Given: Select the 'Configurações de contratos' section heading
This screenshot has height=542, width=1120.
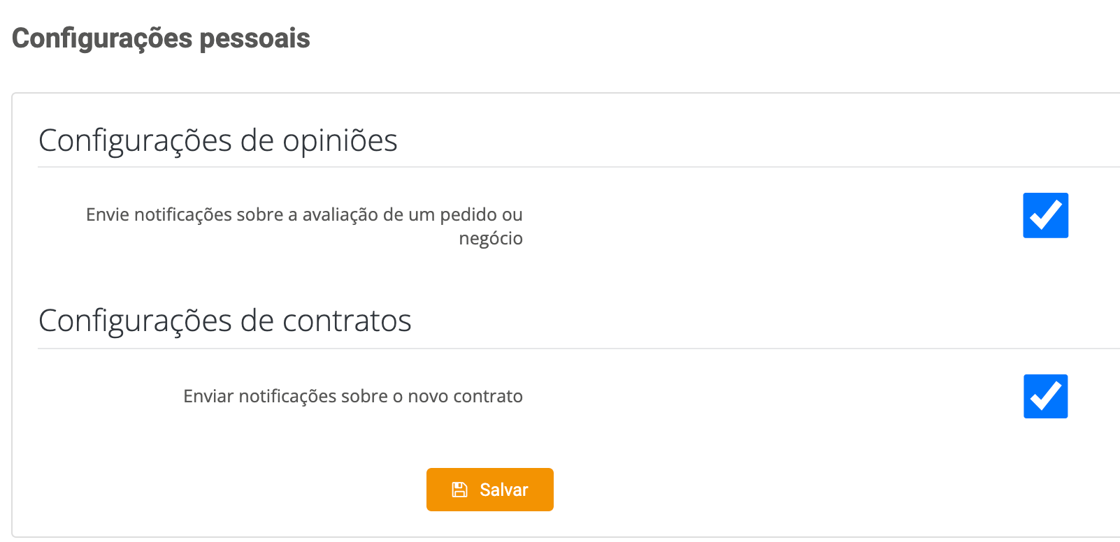Looking at the screenshot, I should pos(224,321).
